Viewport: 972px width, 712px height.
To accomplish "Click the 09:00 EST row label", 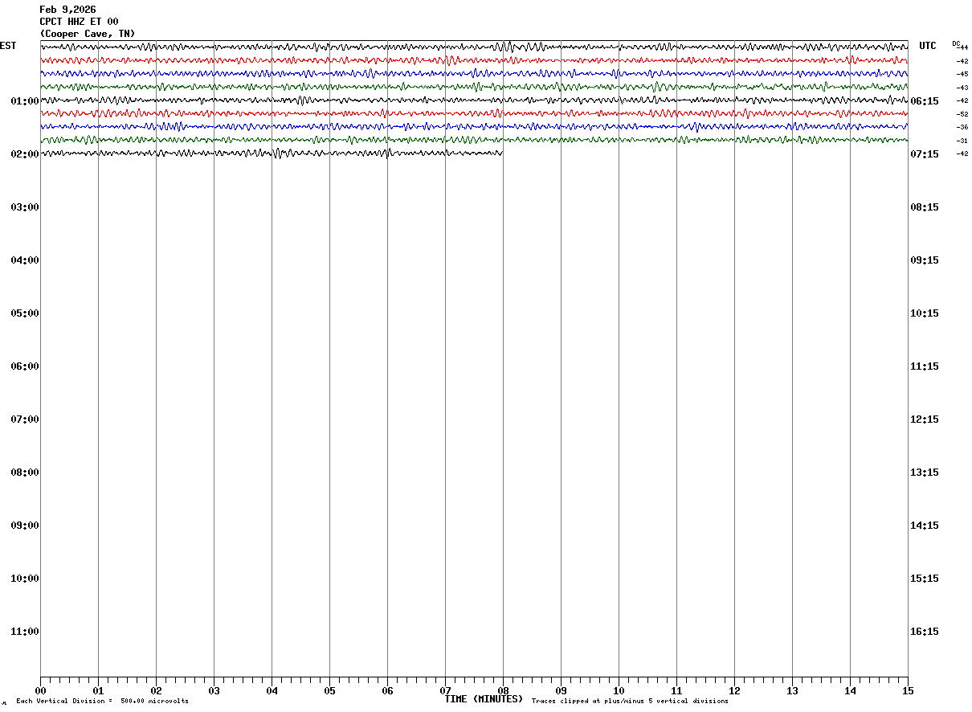I will click(25, 526).
